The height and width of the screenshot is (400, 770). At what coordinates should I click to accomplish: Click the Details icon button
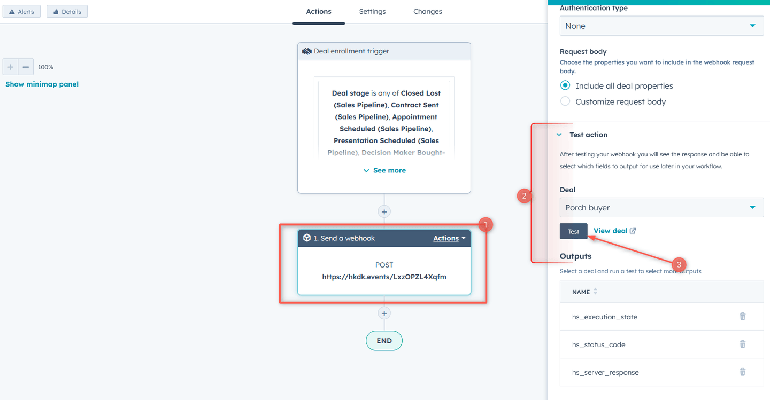pos(67,11)
